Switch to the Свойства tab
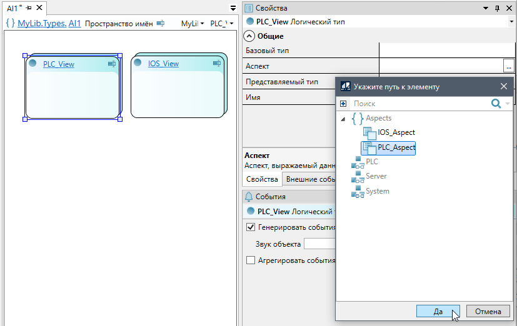517x326 pixels. (261, 179)
